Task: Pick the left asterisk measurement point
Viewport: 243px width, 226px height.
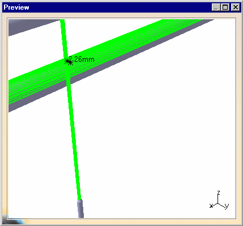Action: click(x=67, y=61)
